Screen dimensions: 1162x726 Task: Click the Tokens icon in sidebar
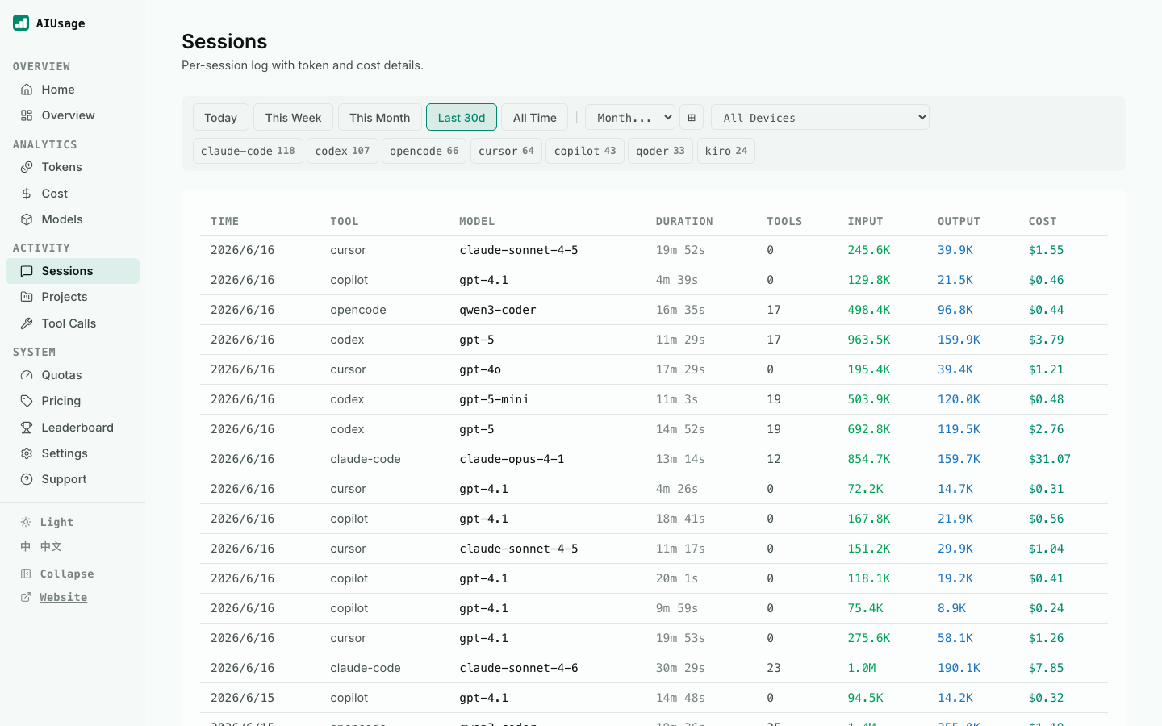pos(27,167)
